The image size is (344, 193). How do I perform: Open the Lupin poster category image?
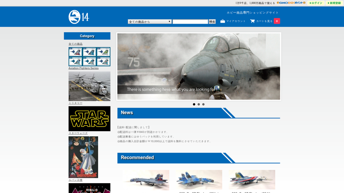point(83,157)
